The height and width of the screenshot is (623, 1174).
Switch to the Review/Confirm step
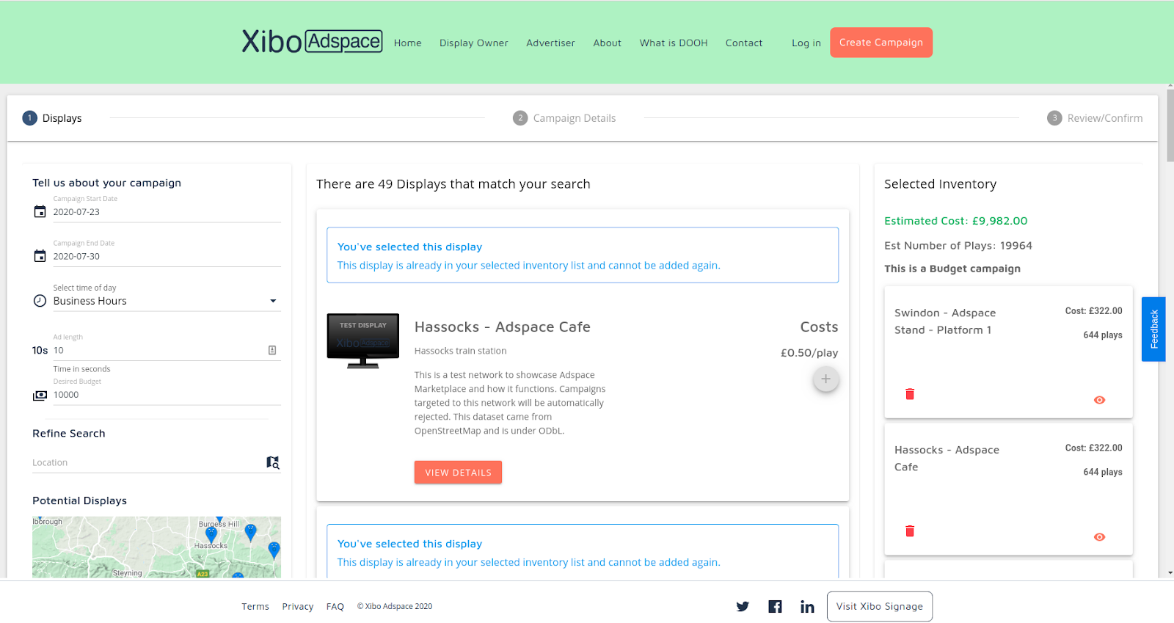coord(1095,118)
